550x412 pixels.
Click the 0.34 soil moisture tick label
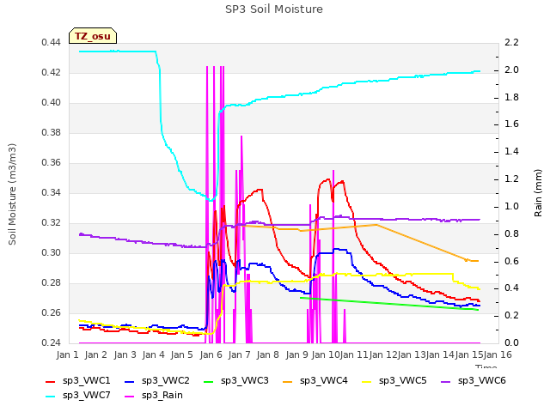pyautogui.click(x=51, y=192)
